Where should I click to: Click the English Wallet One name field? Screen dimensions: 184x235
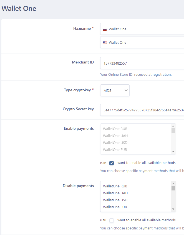coord(144,43)
